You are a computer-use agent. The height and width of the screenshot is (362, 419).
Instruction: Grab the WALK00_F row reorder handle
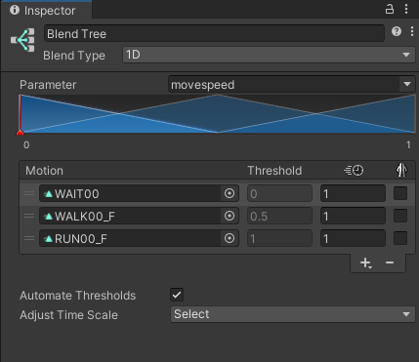point(29,216)
